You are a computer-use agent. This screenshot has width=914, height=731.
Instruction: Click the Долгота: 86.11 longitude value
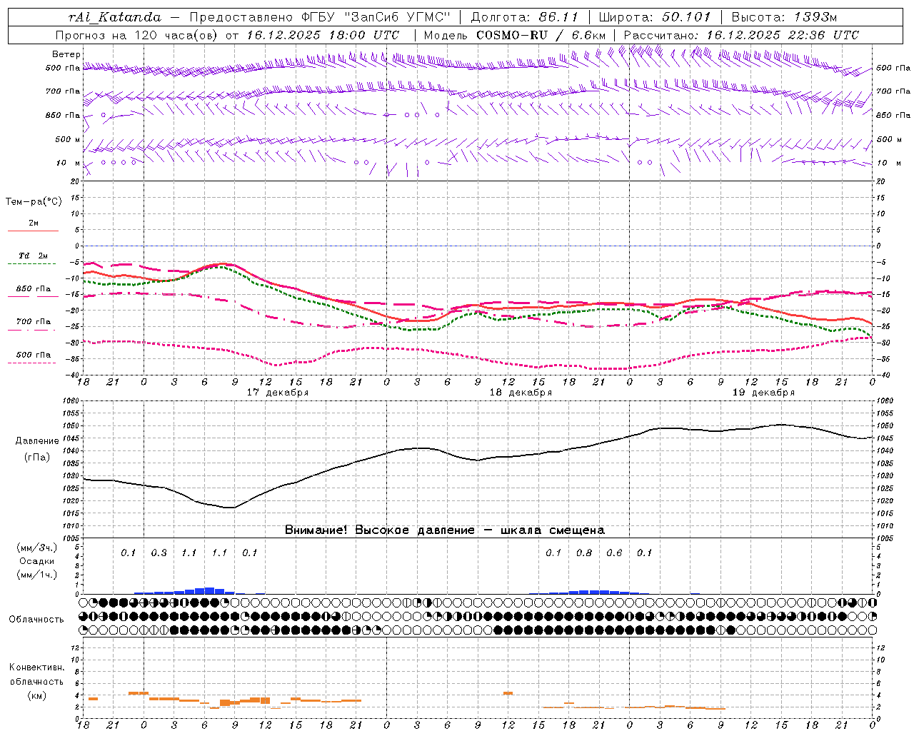(523, 17)
